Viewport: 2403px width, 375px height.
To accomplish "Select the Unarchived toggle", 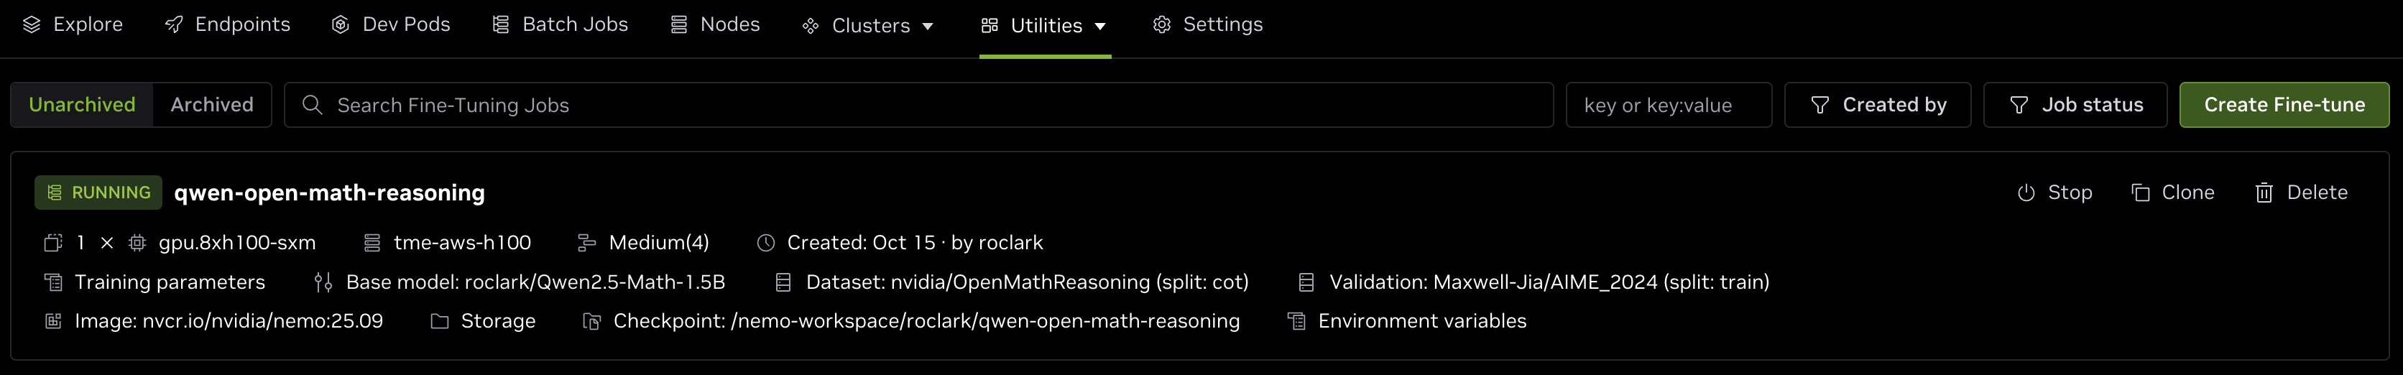I will 82,104.
